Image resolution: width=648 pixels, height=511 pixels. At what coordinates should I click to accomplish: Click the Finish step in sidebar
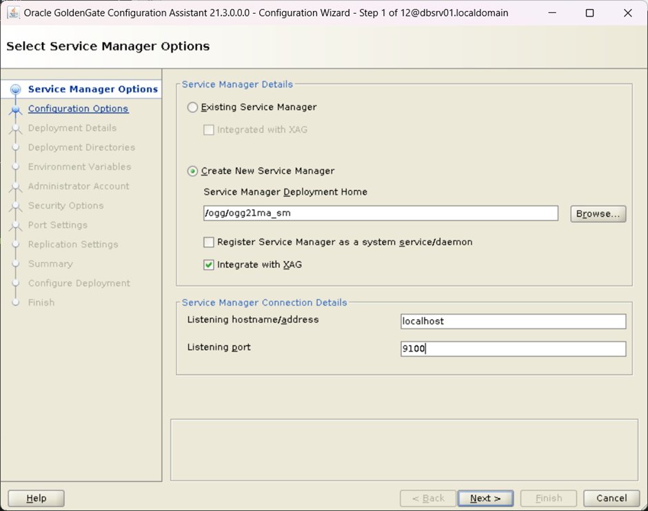click(41, 303)
